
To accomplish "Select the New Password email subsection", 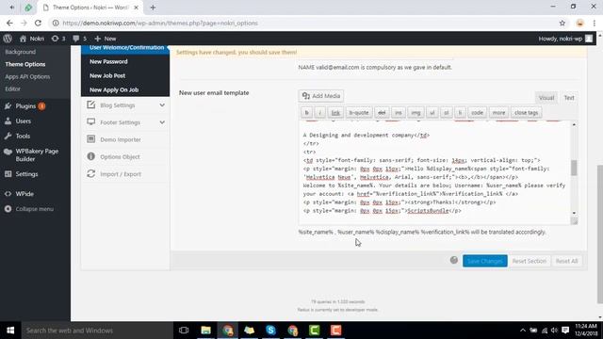I will click(x=108, y=61).
